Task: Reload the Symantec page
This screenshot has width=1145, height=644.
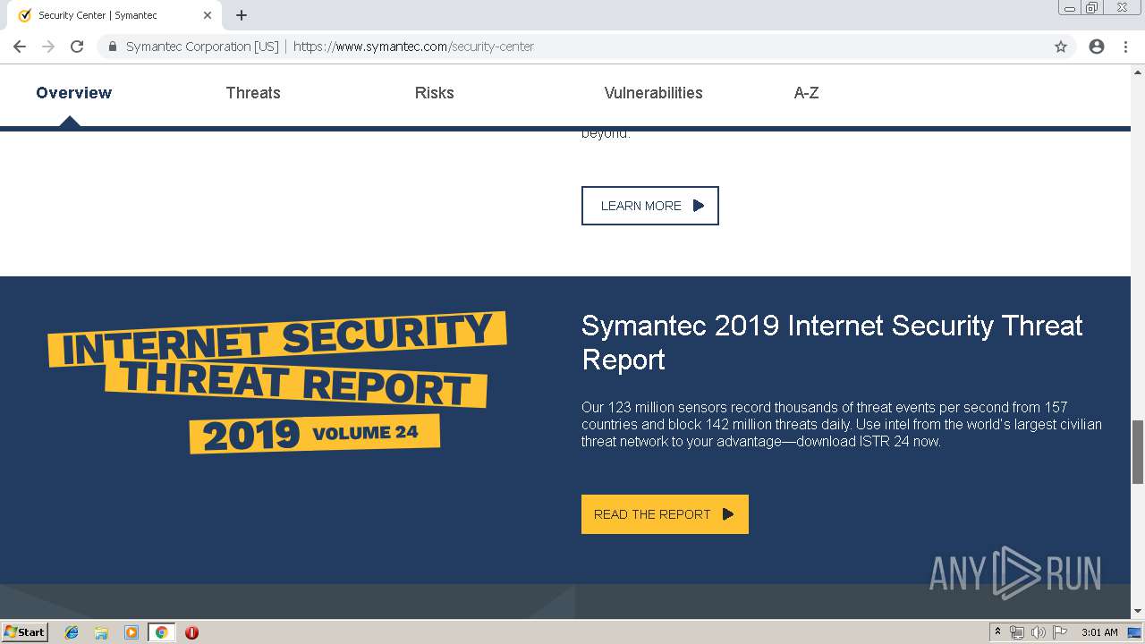Action: (x=77, y=47)
